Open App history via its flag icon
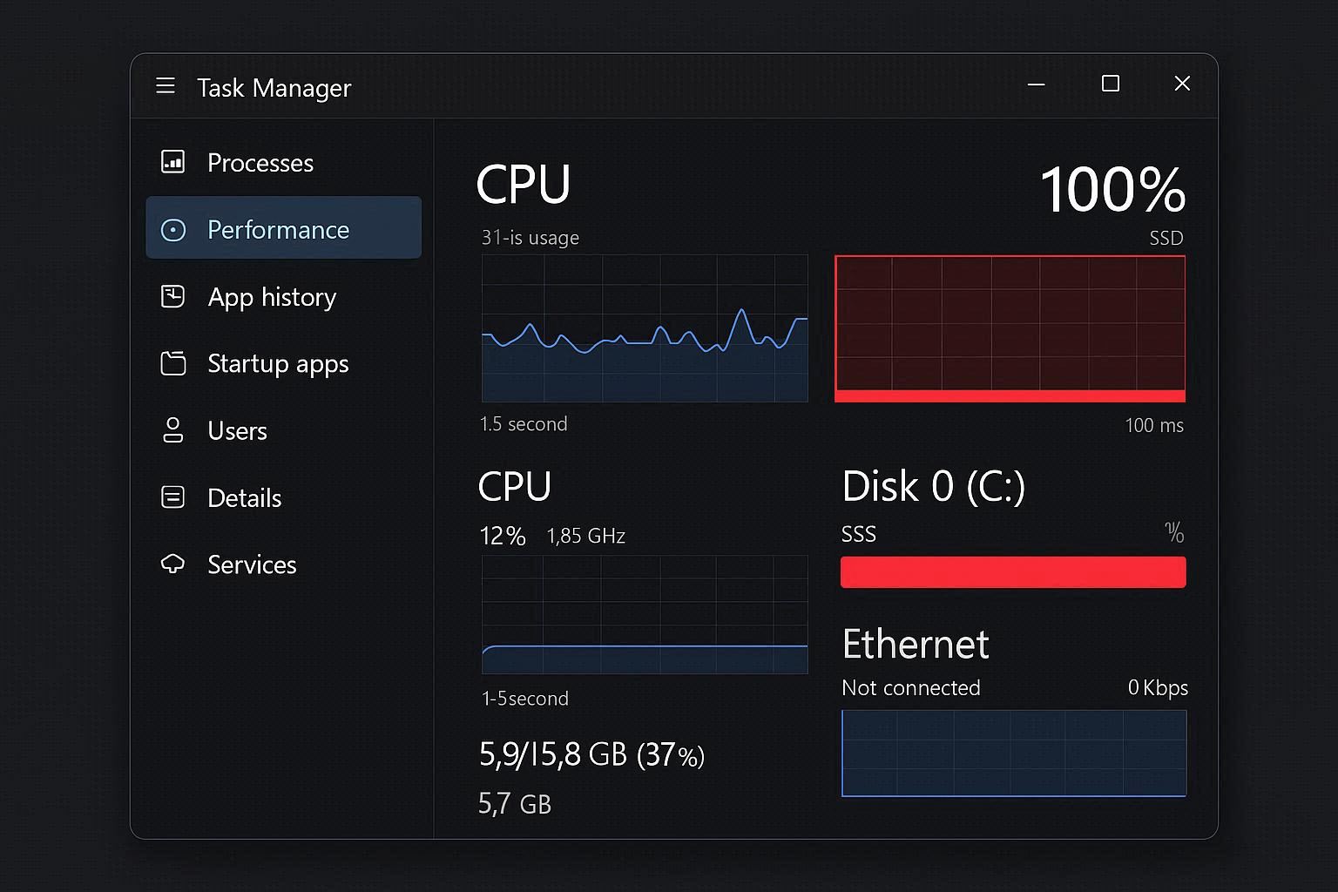The width and height of the screenshot is (1338, 892). pyautogui.click(x=173, y=296)
